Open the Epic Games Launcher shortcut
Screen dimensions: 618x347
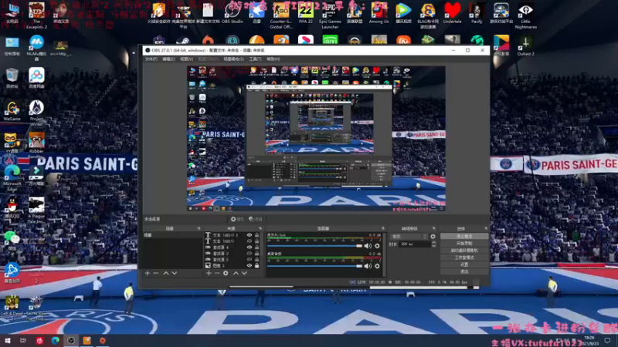click(x=331, y=15)
